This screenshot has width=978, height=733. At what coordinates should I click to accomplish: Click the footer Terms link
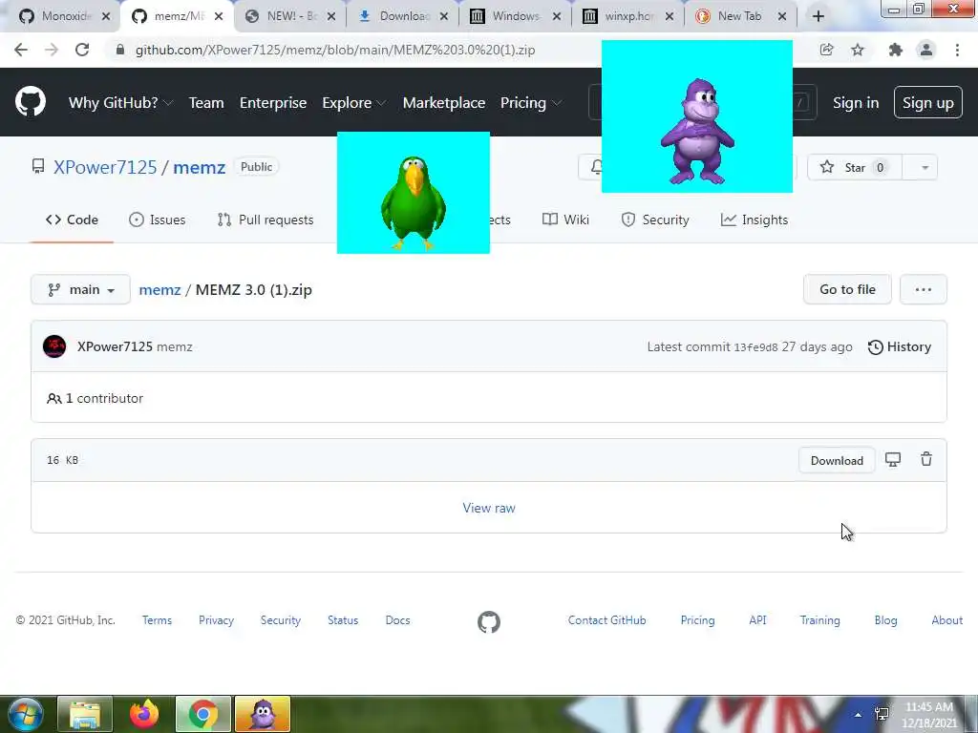[x=157, y=620]
